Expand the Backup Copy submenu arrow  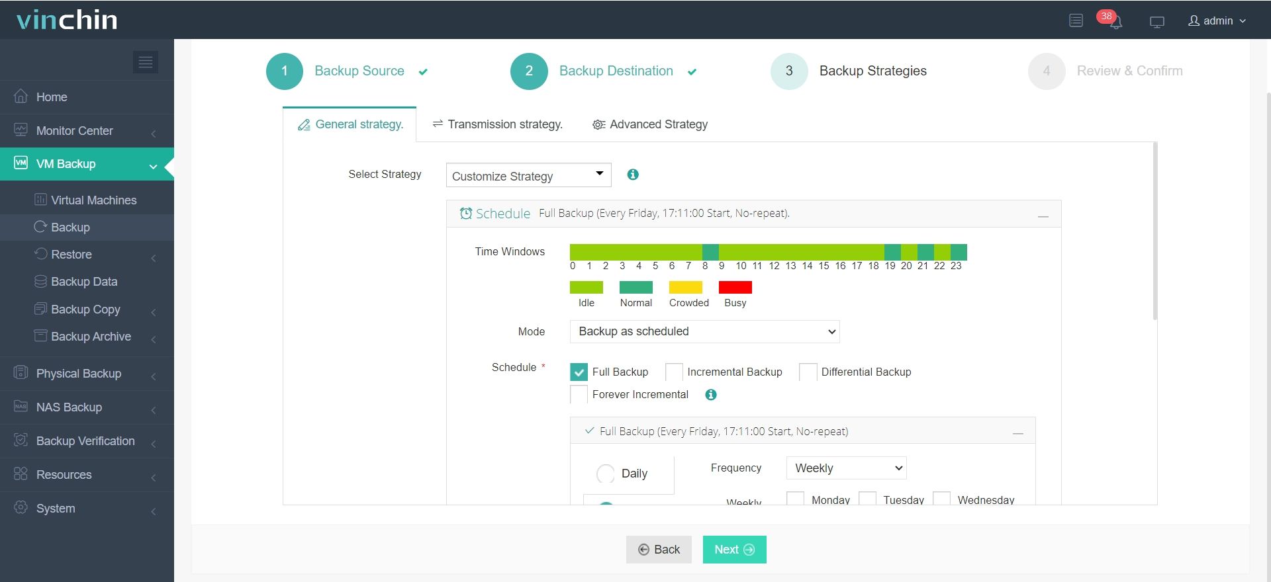coord(154,312)
